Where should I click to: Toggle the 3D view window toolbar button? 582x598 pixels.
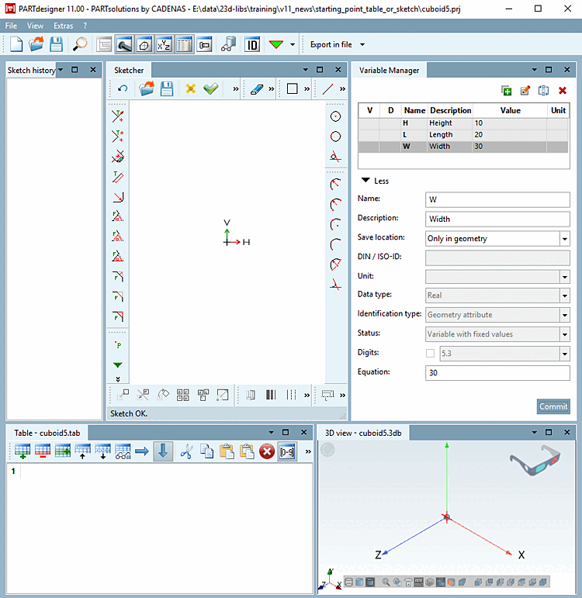click(x=144, y=45)
